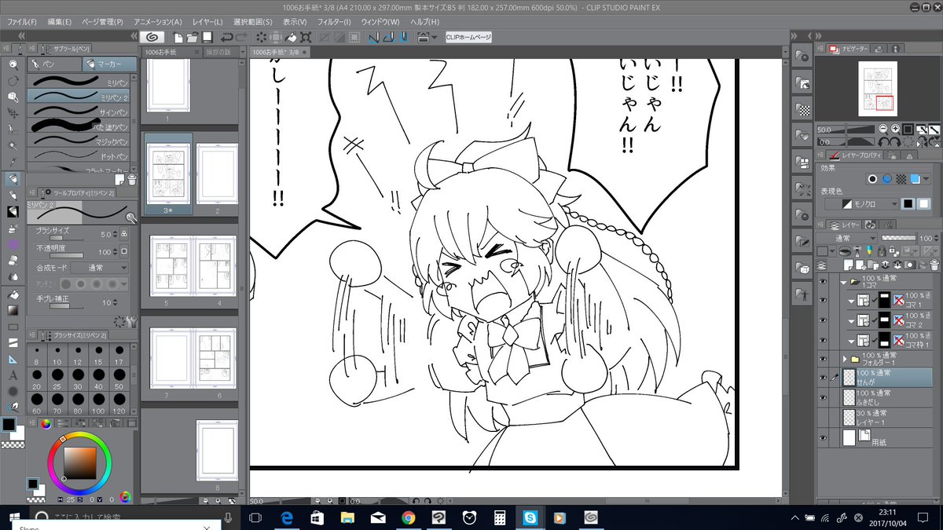Click Undo arrow in toolbar
This screenshot has height=530, width=943.
pos(227,37)
